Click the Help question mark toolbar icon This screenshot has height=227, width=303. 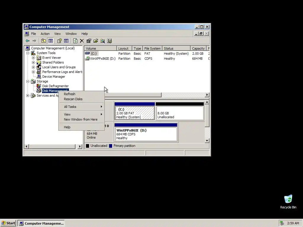[x=59, y=41]
